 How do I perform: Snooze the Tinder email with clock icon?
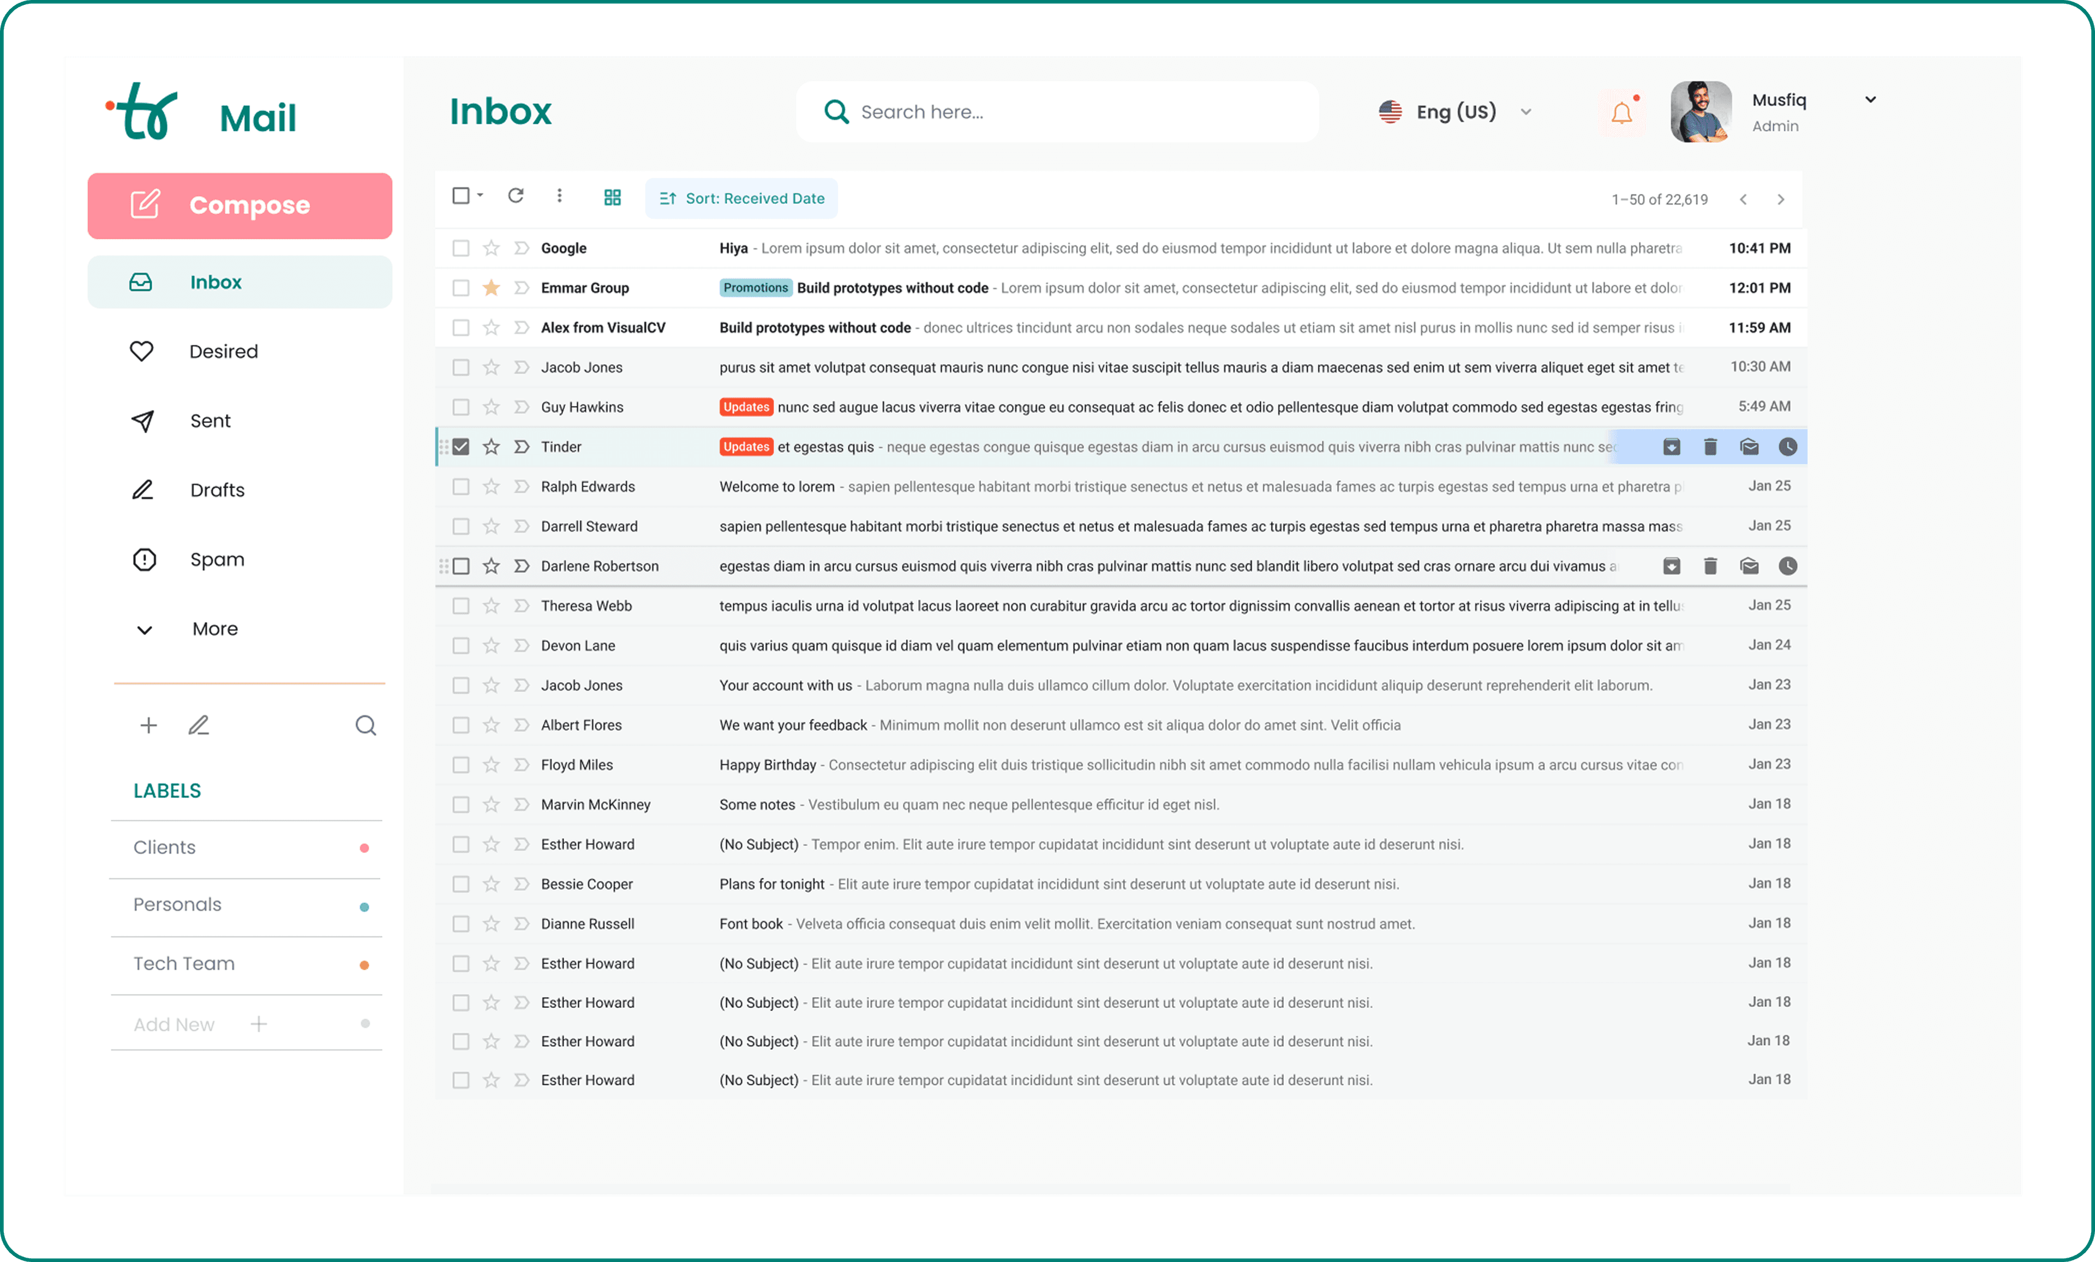click(1788, 447)
